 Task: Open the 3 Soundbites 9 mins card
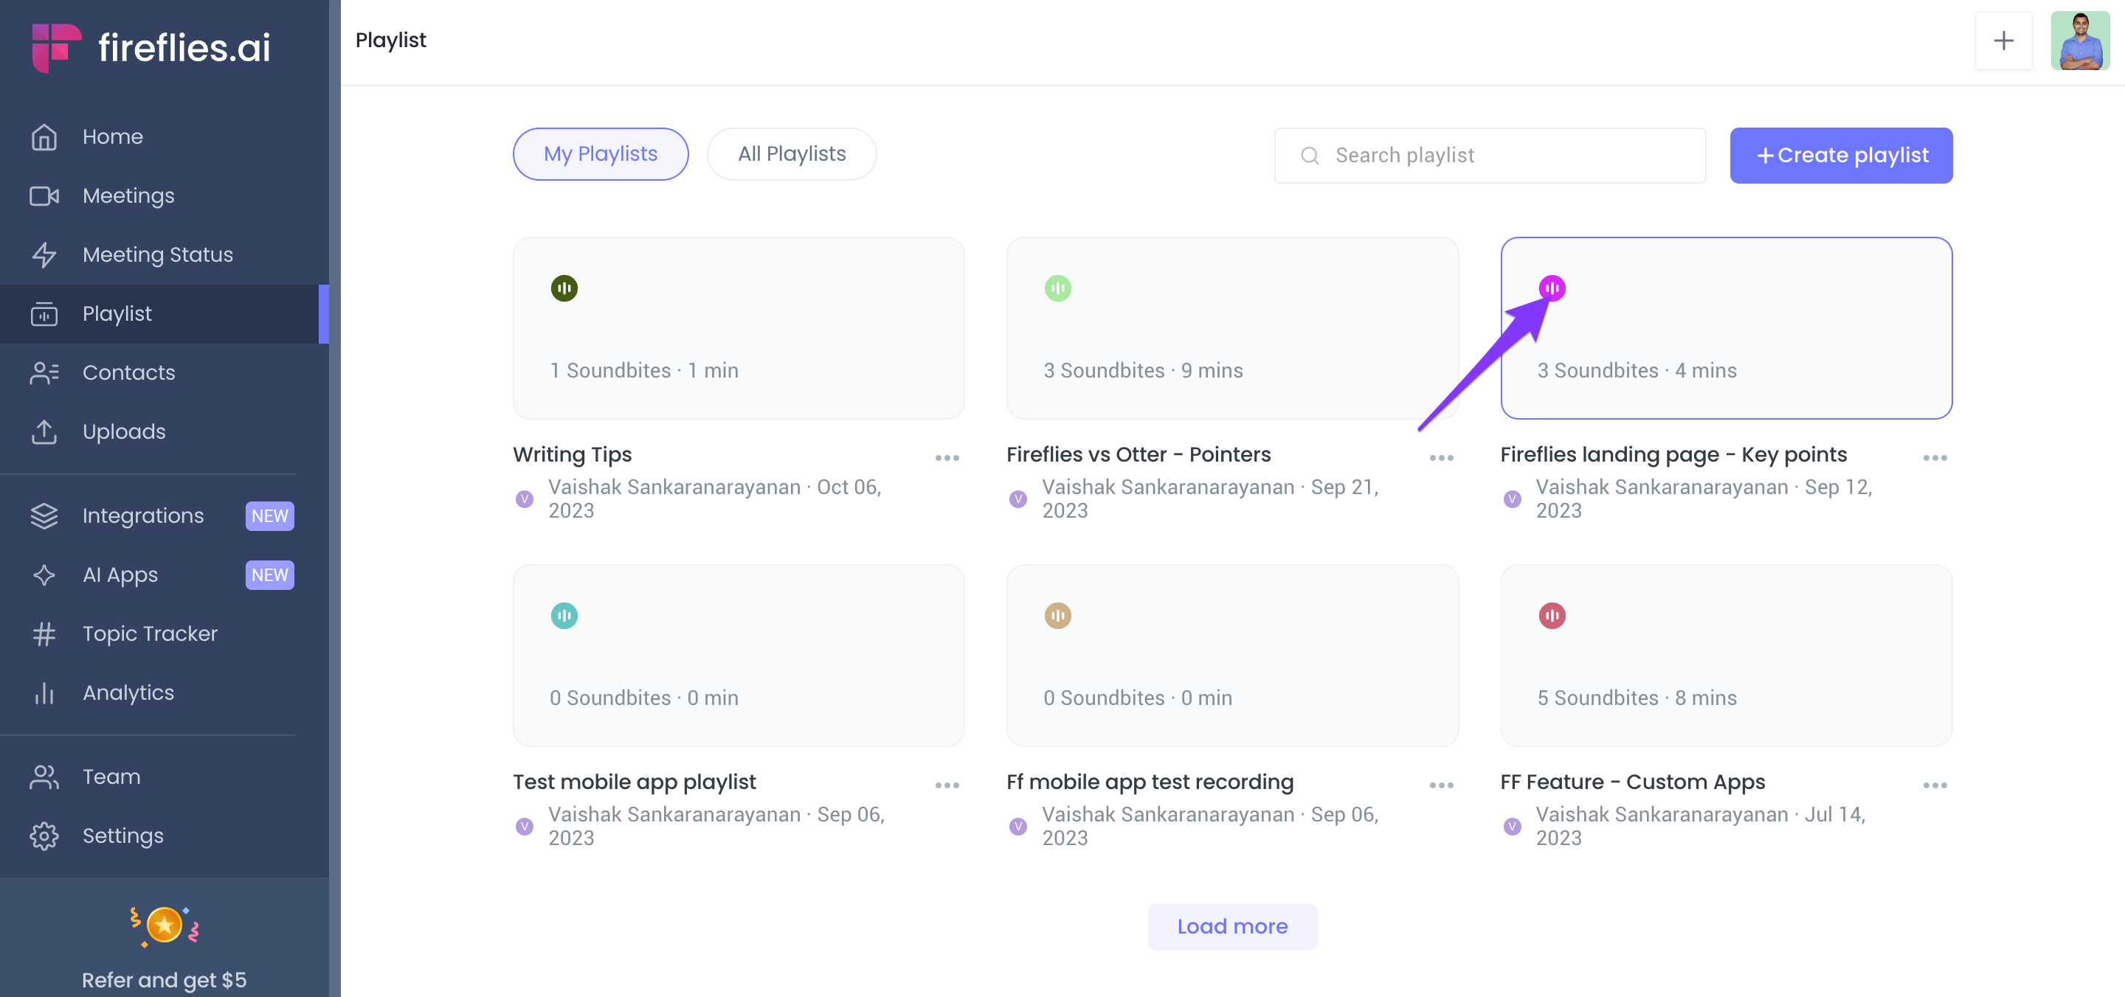point(1231,328)
